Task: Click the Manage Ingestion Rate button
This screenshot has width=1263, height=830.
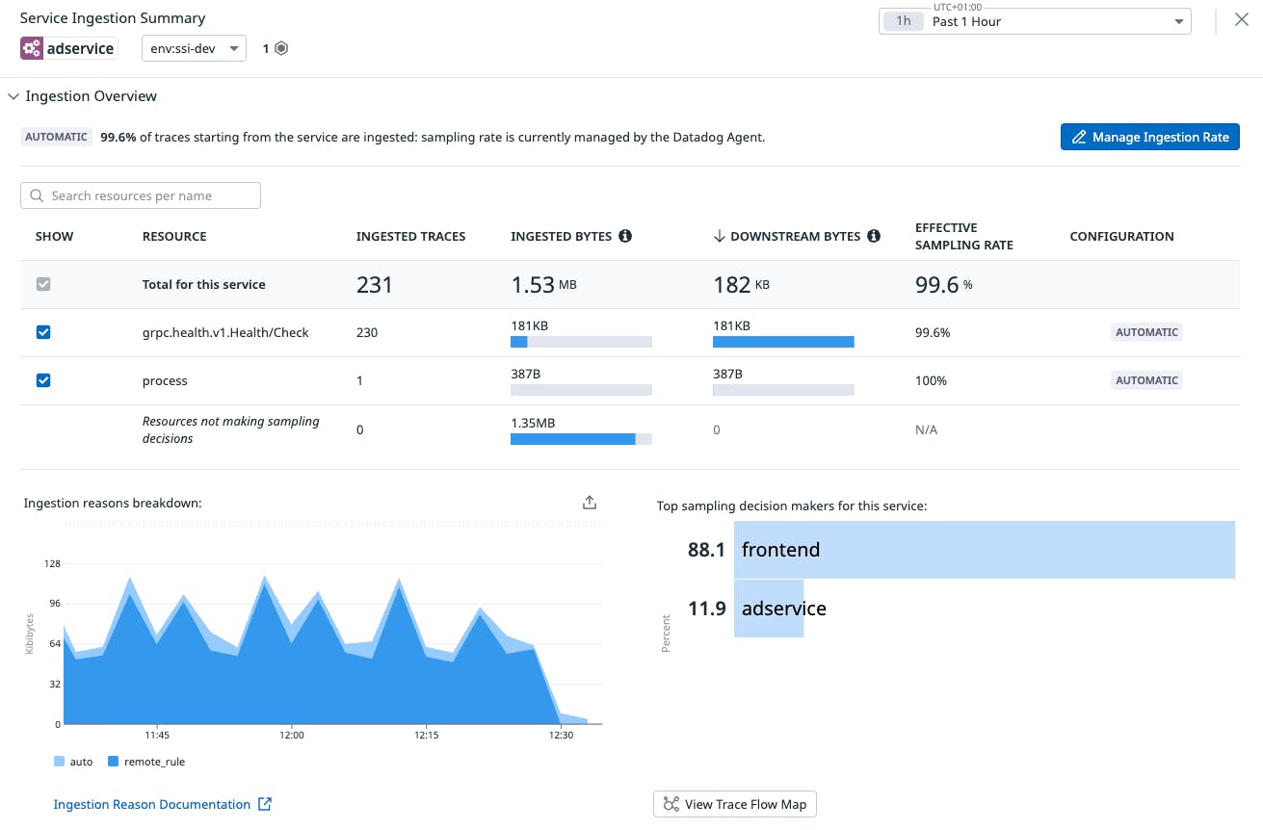Action: pyautogui.click(x=1149, y=137)
